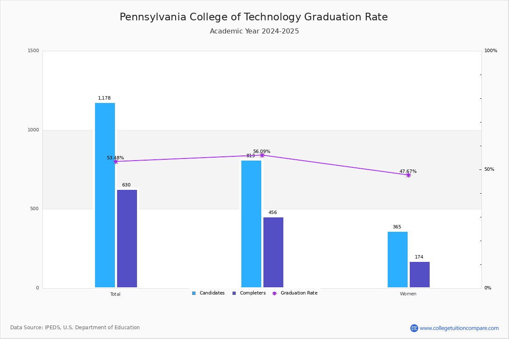Click the Graduation Rate legend star icon
Viewport: 509px width, 339px height.
pos(274,293)
